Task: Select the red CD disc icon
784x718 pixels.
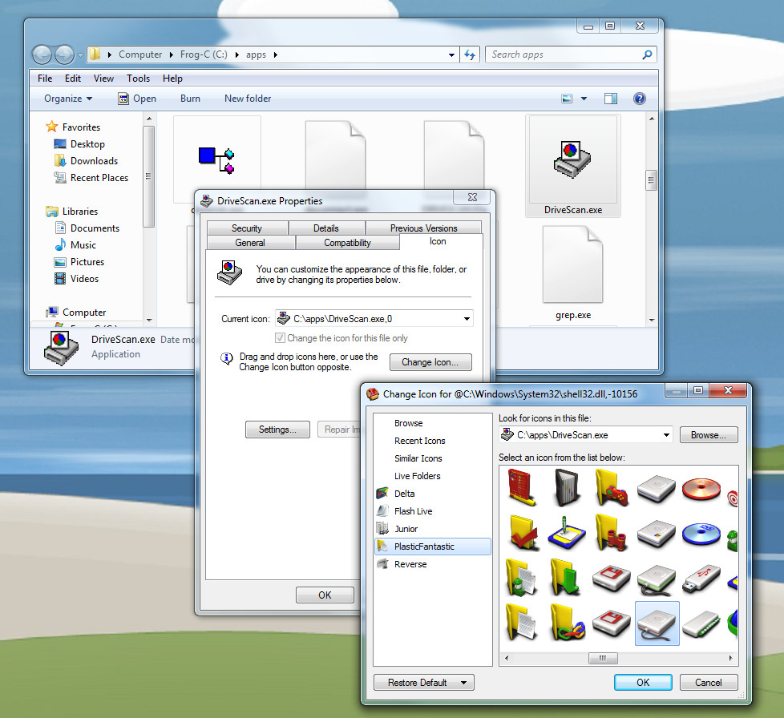Action: 701,489
